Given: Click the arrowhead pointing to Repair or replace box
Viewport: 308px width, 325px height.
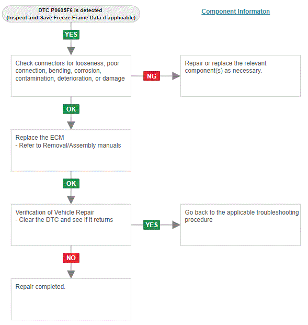Looking at the screenshot, I should [176, 76].
